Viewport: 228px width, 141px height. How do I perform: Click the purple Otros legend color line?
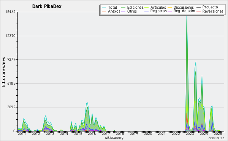[x=123, y=11]
